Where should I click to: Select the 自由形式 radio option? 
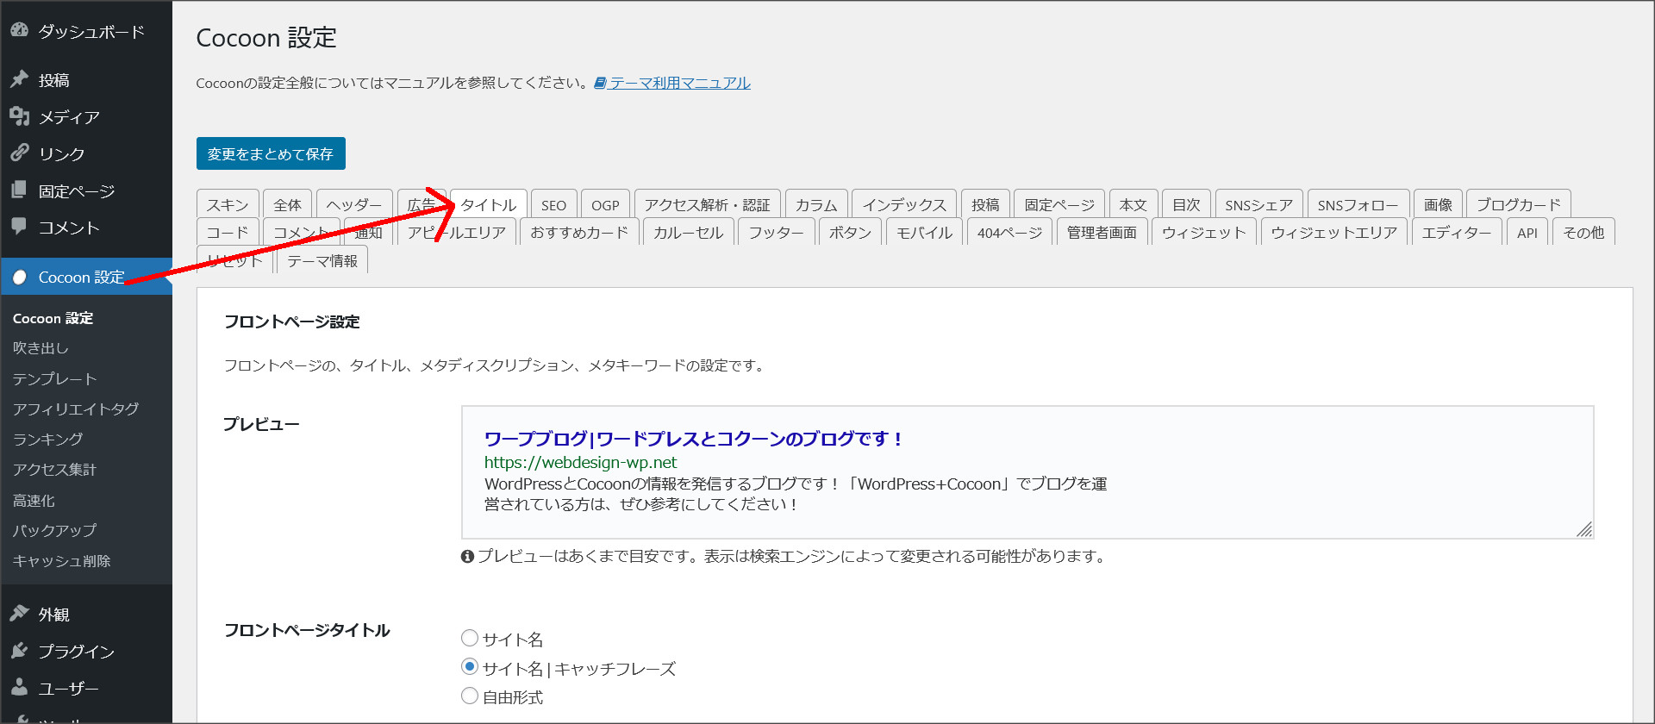[x=470, y=696]
